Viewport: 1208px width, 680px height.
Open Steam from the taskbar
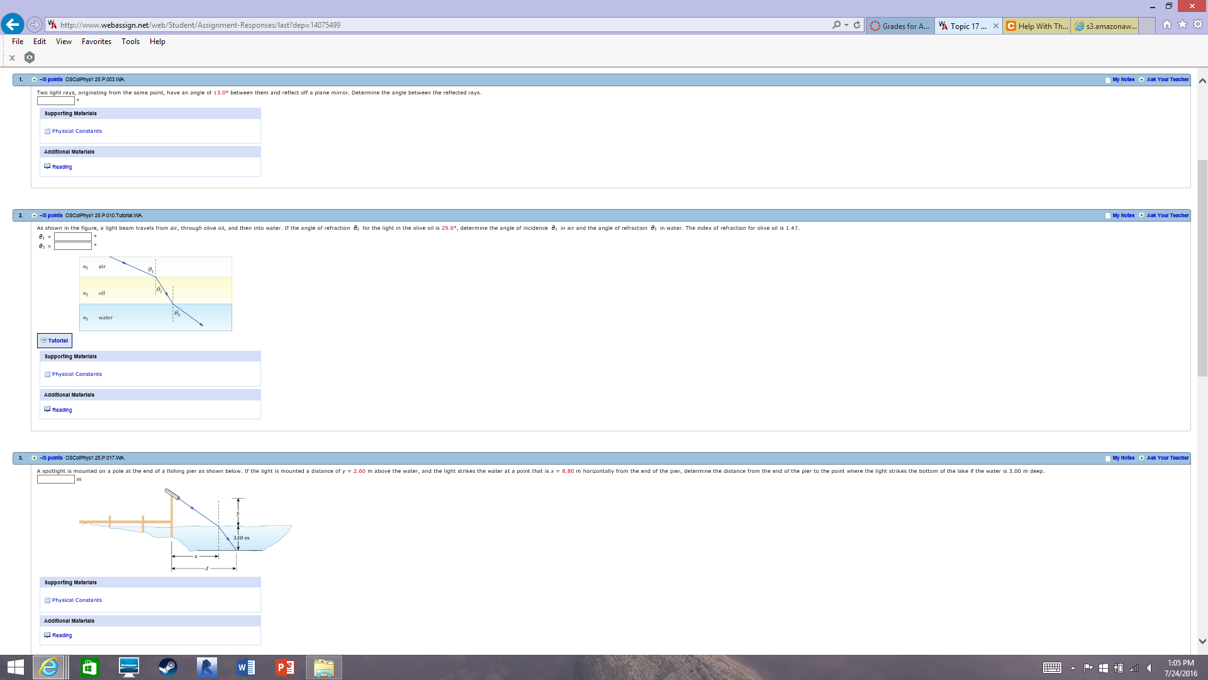click(x=167, y=667)
